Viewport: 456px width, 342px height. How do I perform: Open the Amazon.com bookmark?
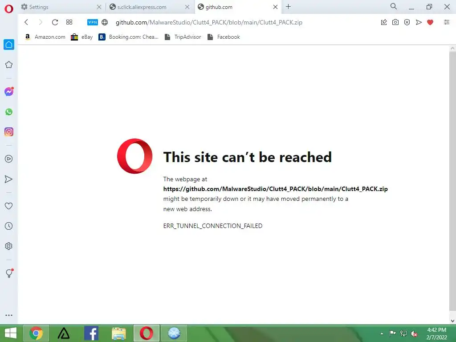pyautogui.click(x=45, y=37)
